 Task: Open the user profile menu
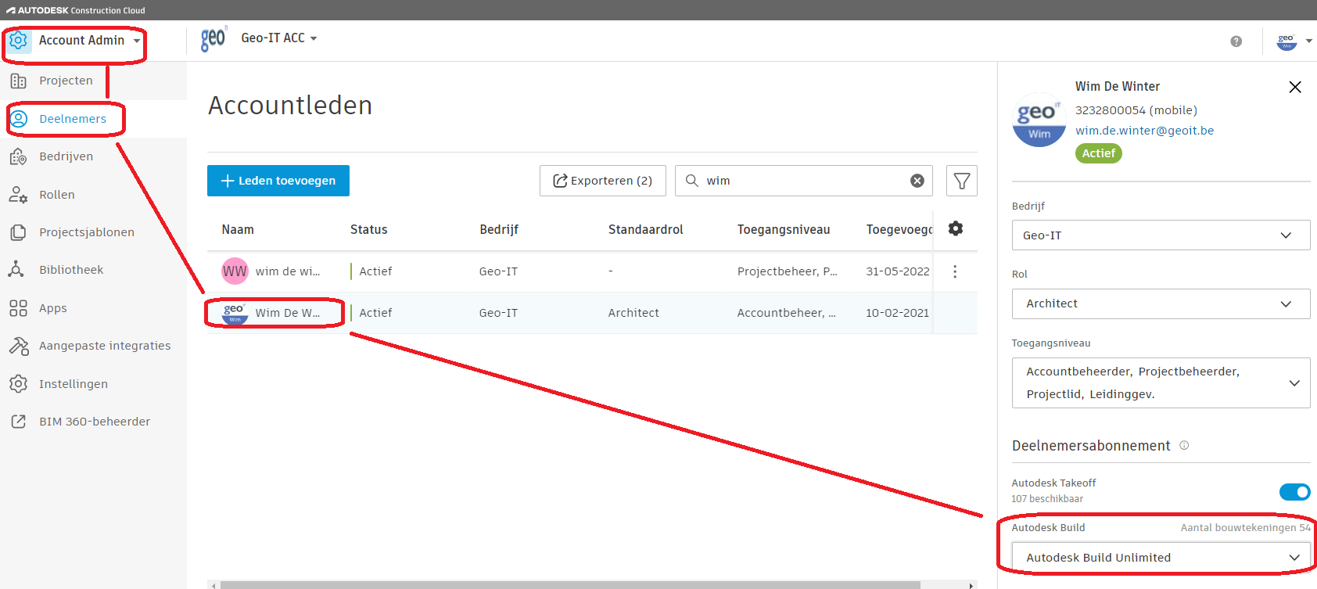pyautogui.click(x=1294, y=41)
